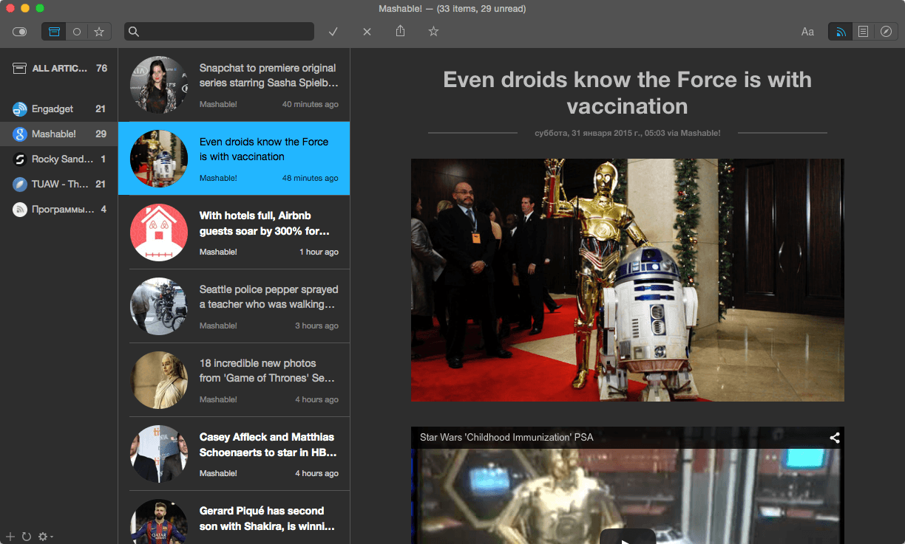Click the ALL ARTICLES count 76
905x544 pixels.
(x=101, y=68)
